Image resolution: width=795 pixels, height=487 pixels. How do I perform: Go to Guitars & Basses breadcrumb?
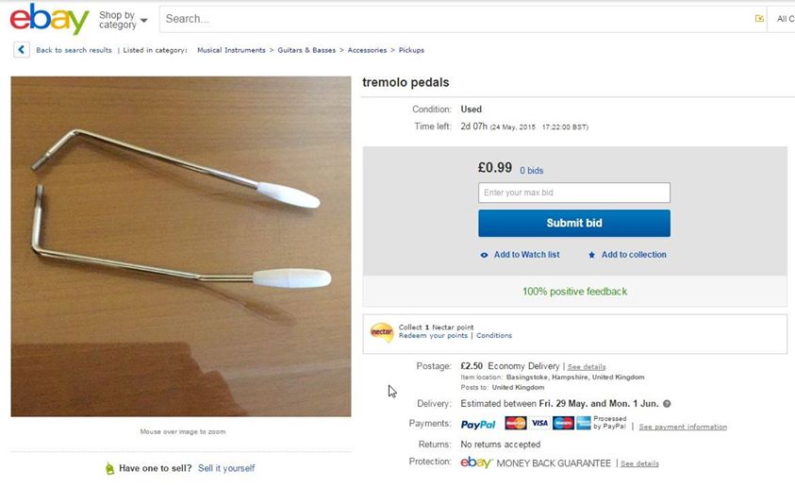[306, 50]
